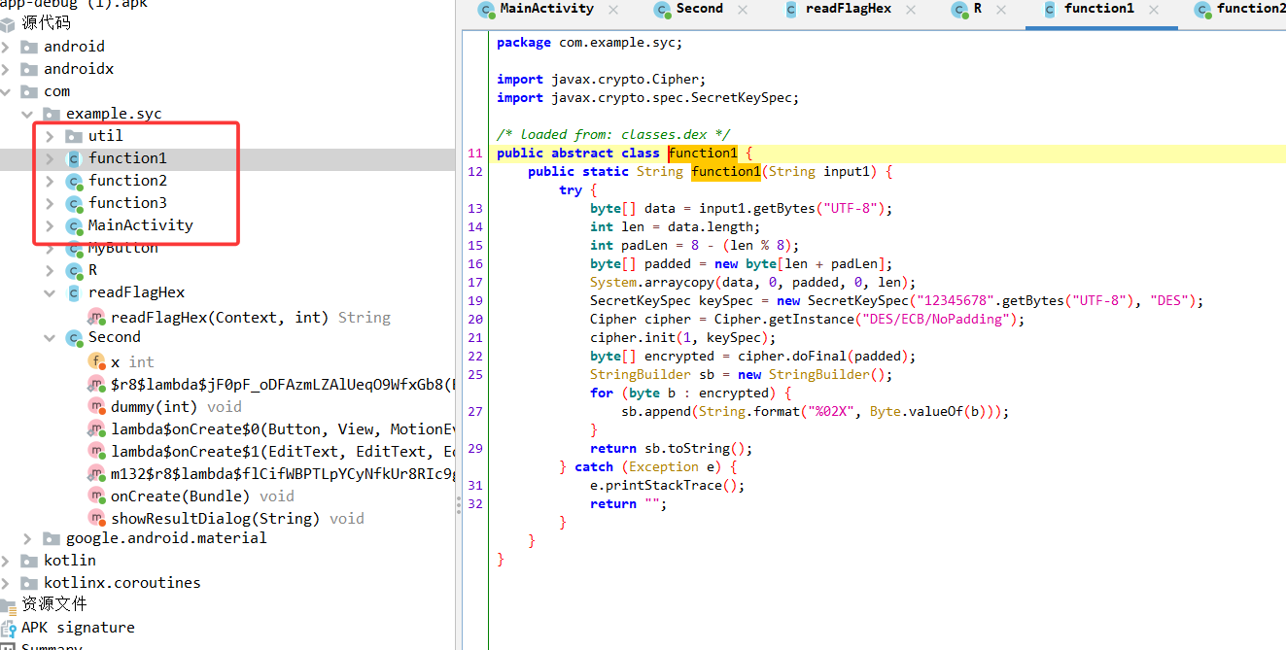Expand kotlinx.coroutines package
Image resolution: width=1286 pixels, height=650 pixels.
pyautogui.click(x=6, y=583)
